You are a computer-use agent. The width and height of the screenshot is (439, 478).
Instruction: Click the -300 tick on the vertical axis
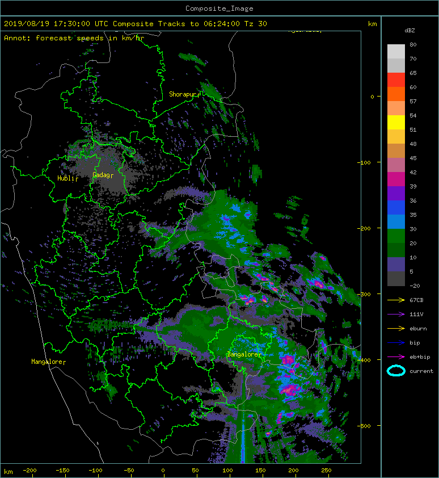tap(364, 294)
